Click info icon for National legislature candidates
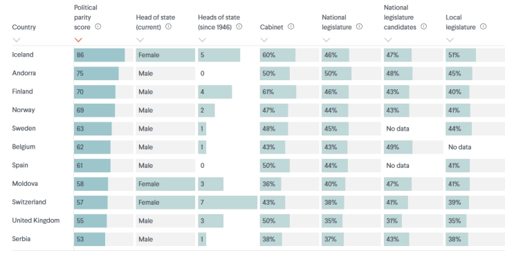Screen dimensions: 505x253 [423, 27]
